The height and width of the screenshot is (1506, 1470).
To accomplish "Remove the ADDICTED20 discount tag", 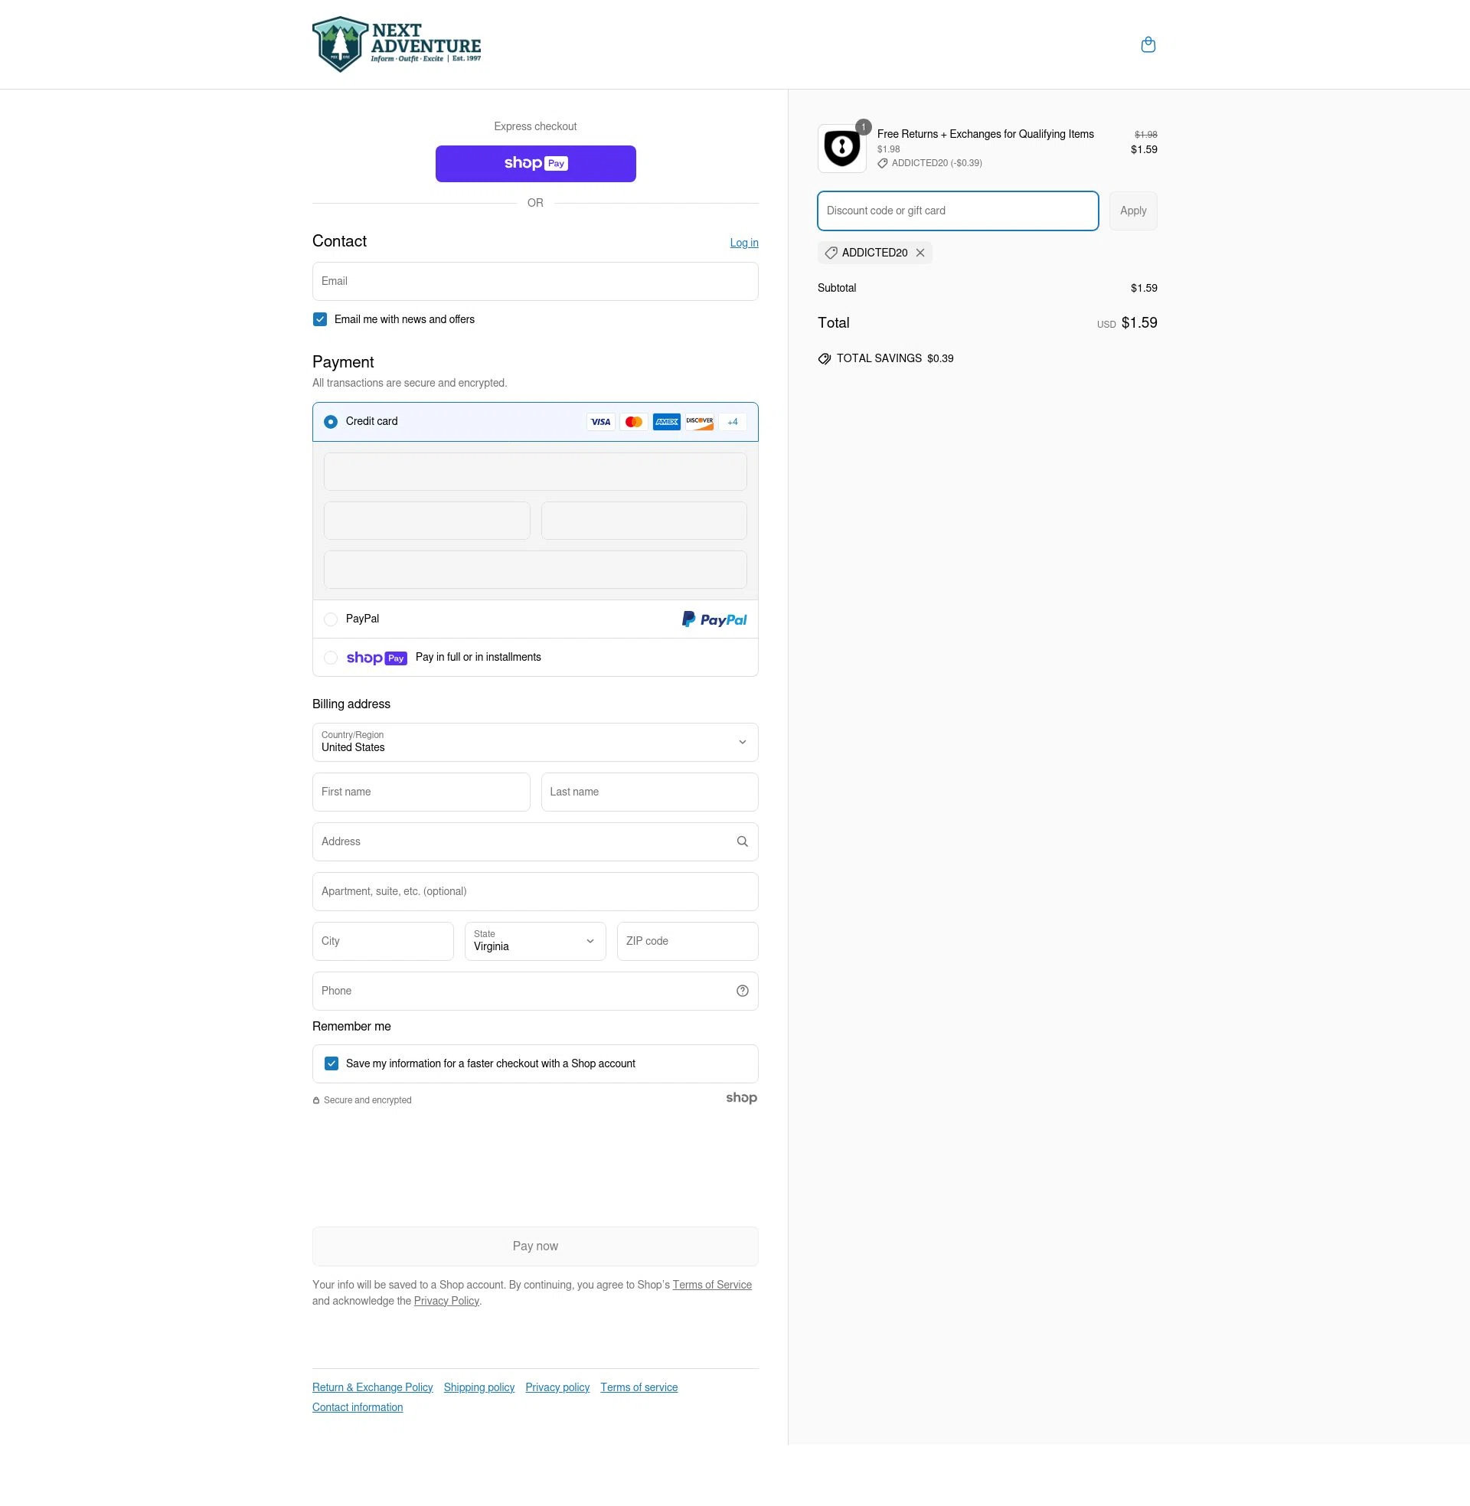I will point(920,253).
